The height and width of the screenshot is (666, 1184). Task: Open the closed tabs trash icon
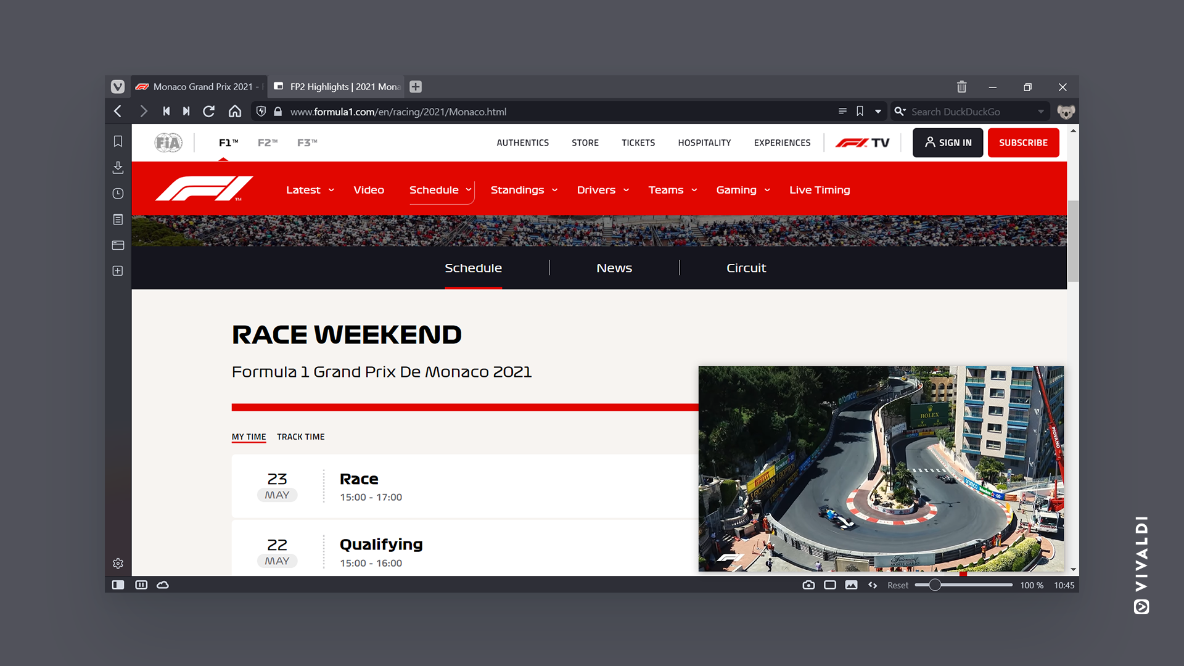961,87
